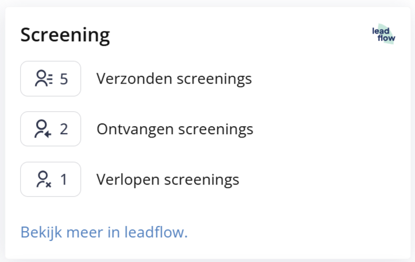Click the count 2 for received screenings
415x262 pixels.
tap(64, 129)
